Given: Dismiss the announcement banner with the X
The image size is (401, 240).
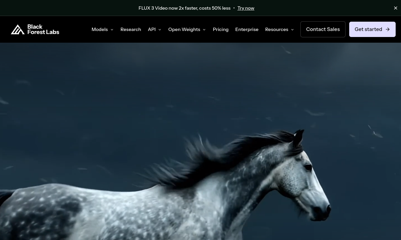Looking at the screenshot, I should coord(395,8).
